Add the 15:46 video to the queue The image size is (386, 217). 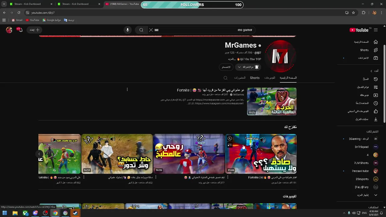230,145
